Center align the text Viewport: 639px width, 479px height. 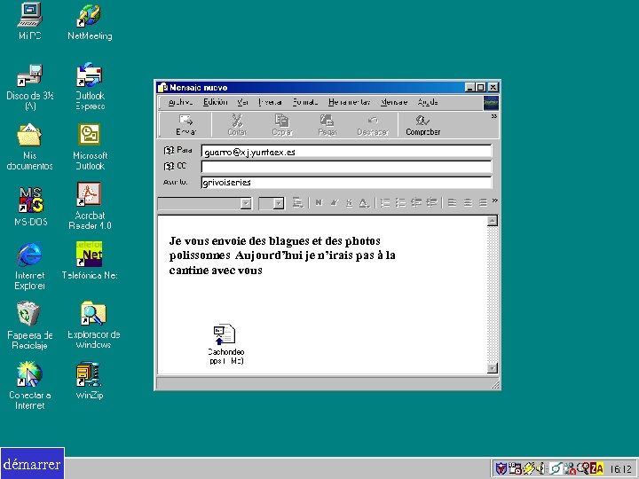click(x=468, y=203)
